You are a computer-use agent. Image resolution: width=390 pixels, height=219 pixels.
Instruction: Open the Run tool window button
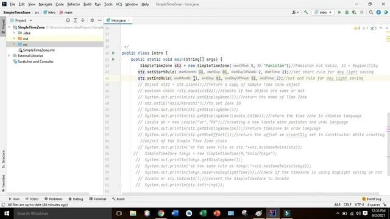(14, 199)
